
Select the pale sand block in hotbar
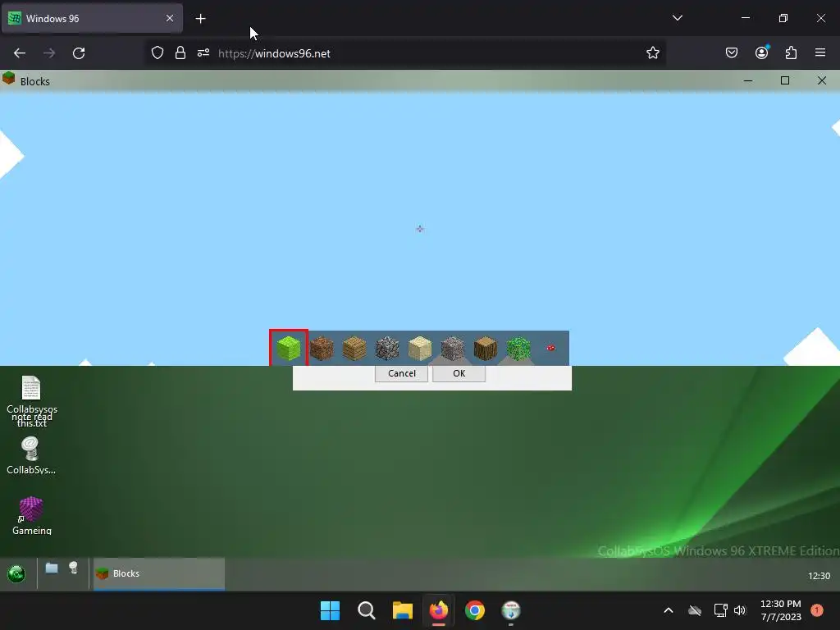tap(419, 348)
